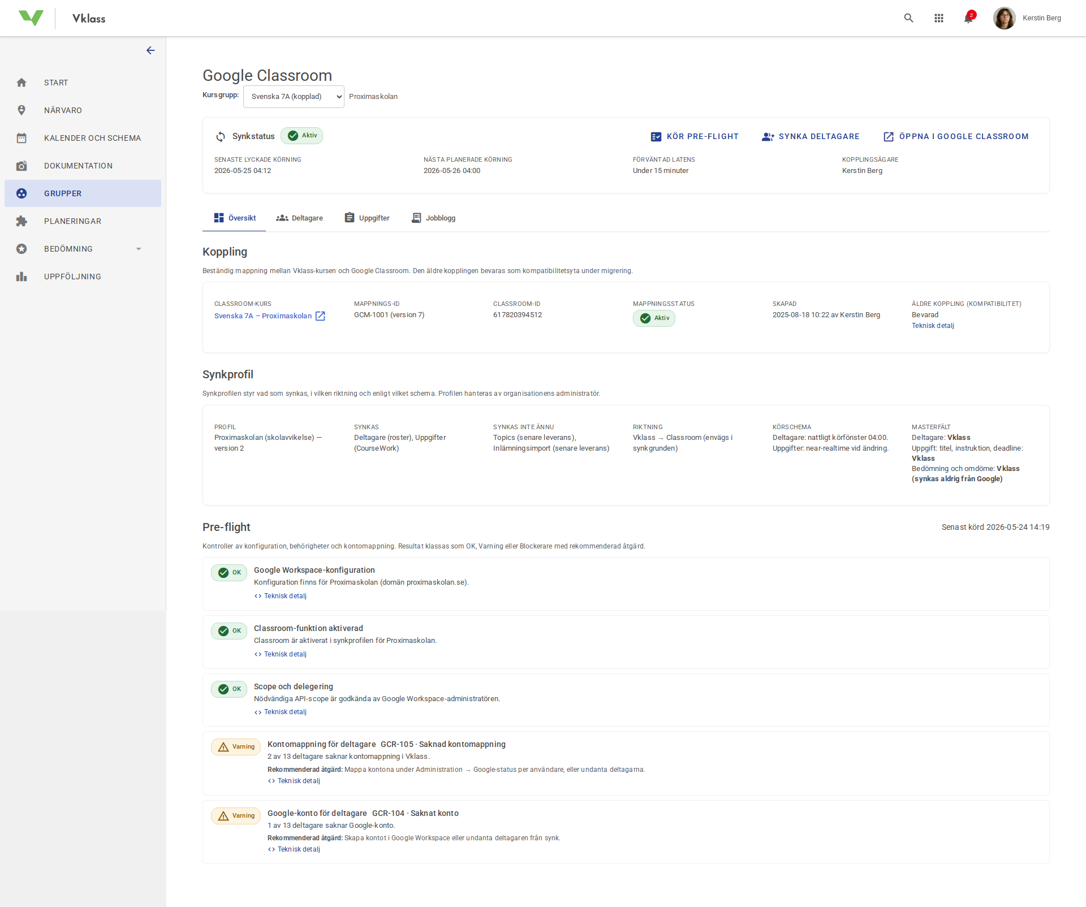This screenshot has width=1086, height=907.
Task: Click the Närvaro location pin icon
Action: [x=21, y=110]
